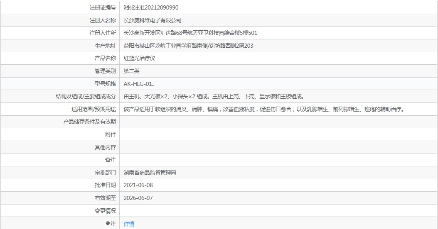This screenshot has width=438, height=229.
Task: Select approving department 湖南省药品监督管理局
Action: [x=150, y=173]
